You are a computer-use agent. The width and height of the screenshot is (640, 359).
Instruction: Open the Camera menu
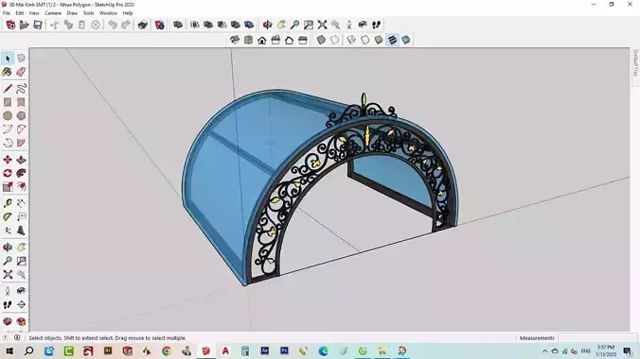pos(53,13)
